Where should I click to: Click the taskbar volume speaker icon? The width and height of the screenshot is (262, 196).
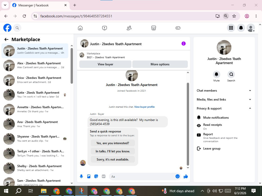[x=215, y=191]
